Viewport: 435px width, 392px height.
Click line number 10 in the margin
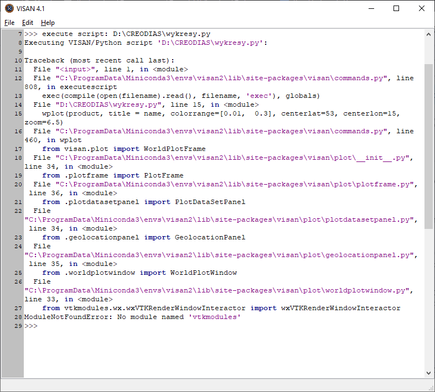click(18, 61)
